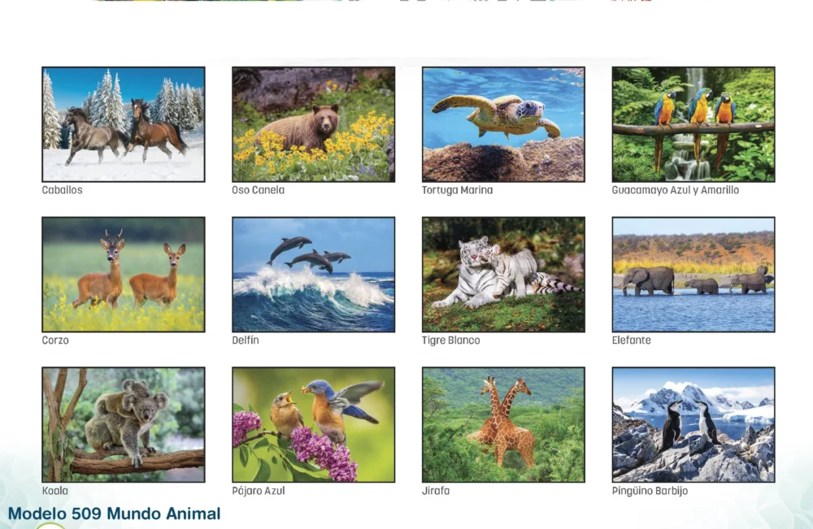Click the Guacamayo Azul y Amarillo caption
The width and height of the screenshot is (813, 529).
(x=676, y=190)
